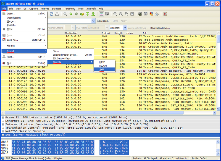Open the Wireshark decryption mode dropdown

[x=118, y=28]
